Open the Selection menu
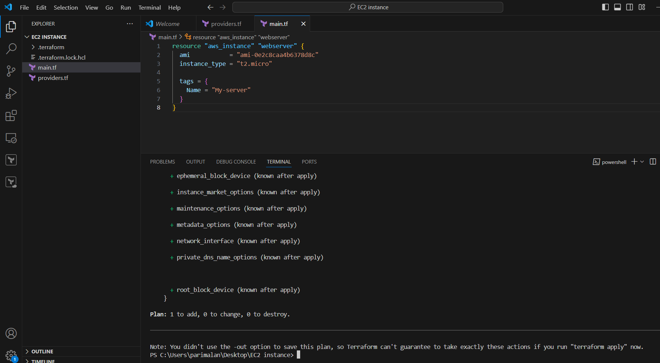The width and height of the screenshot is (660, 363). coord(66,7)
